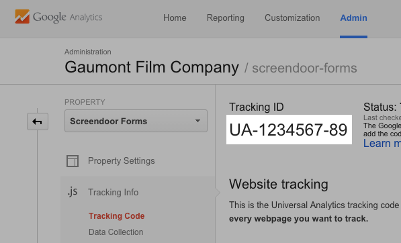Click the PROPERTY column heading
This screenshot has width=401, height=243.
tap(85, 102)
